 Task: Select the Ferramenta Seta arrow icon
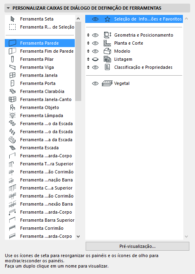point(12,19)
